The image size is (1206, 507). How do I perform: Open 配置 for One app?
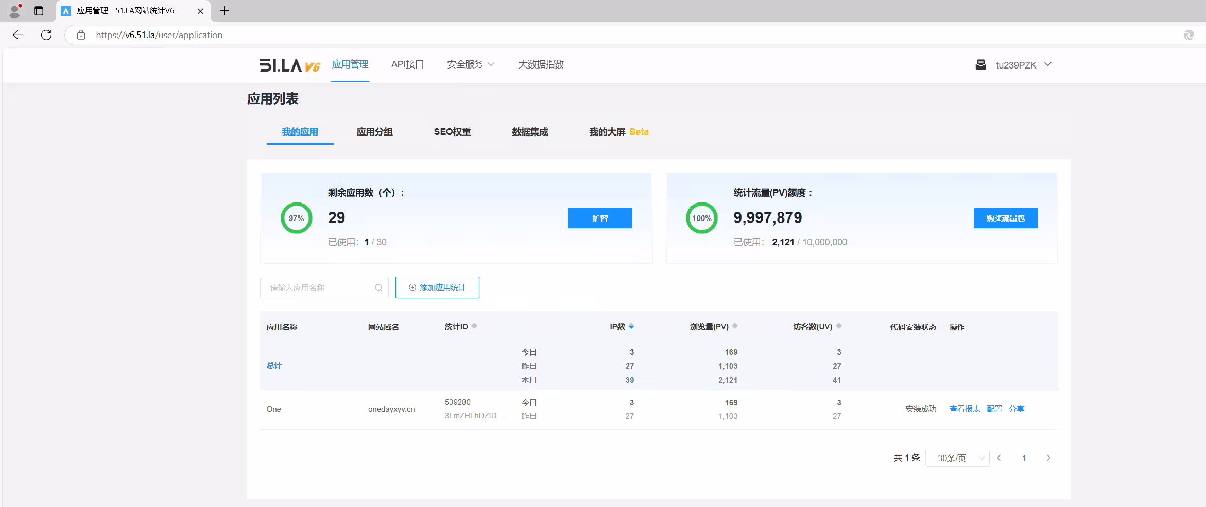tap(994, 409)
